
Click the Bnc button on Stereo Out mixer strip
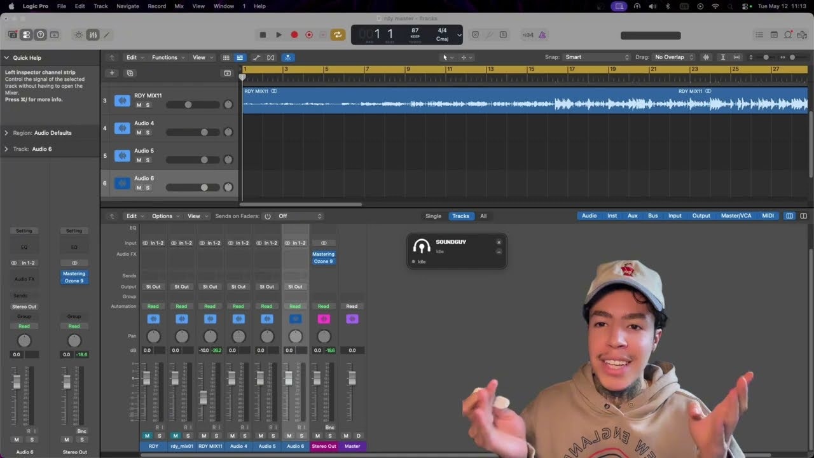point(330,427)
